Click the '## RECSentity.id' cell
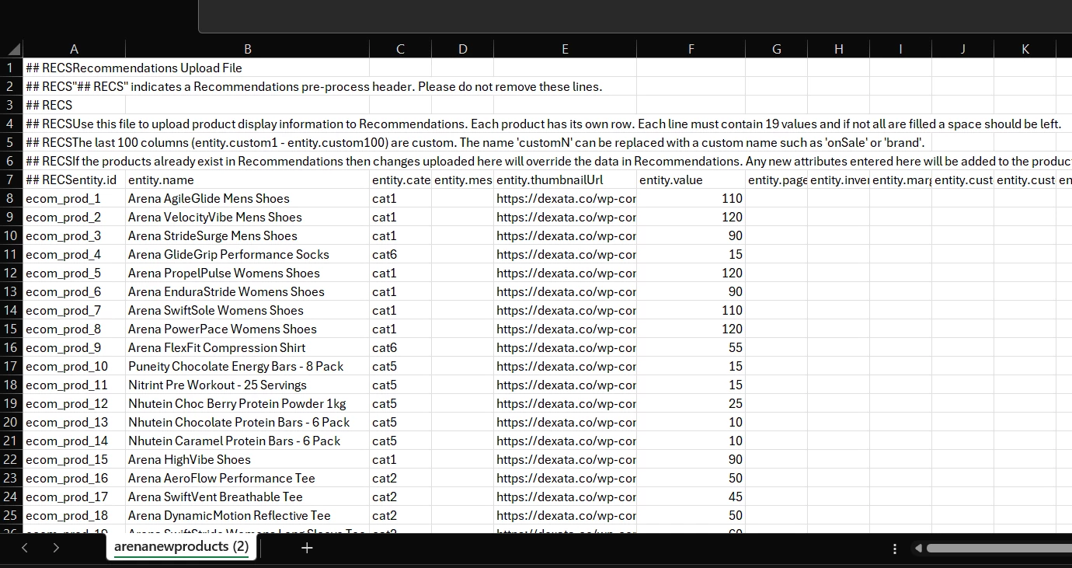Image resolution: width=1072 pixels, height=568 pixels. (x=74, y=179)
